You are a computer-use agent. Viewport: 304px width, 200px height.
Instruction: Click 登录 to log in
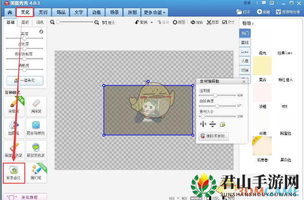coord(247,3)
